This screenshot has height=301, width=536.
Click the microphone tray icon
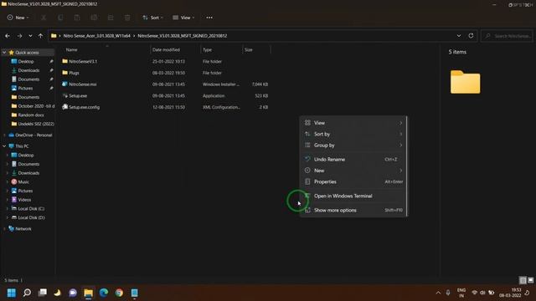pos(448,293)
